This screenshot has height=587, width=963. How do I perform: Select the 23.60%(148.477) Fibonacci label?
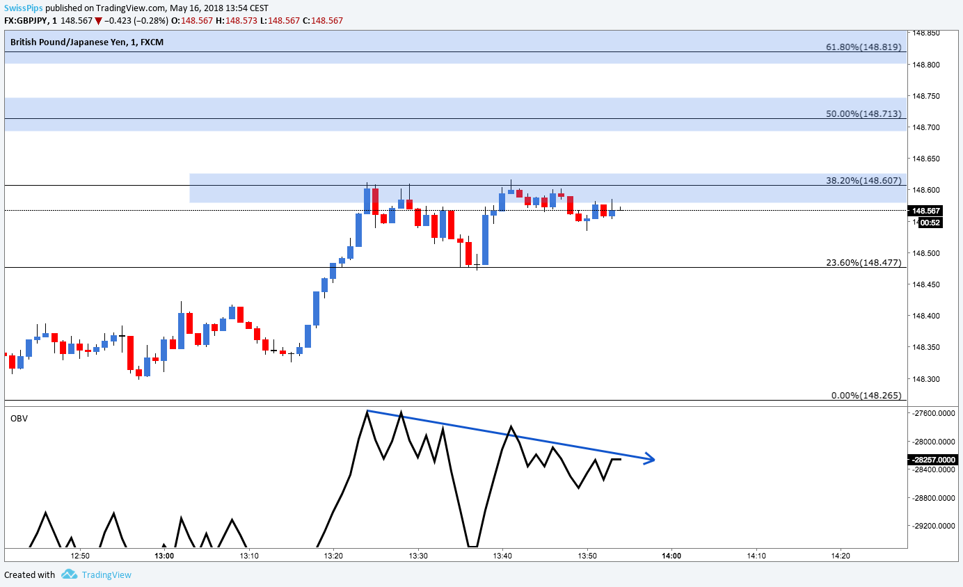pos(863,262)
